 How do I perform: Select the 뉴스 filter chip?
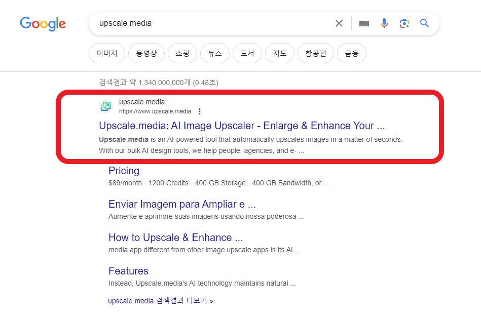click(x=215, y=53)
